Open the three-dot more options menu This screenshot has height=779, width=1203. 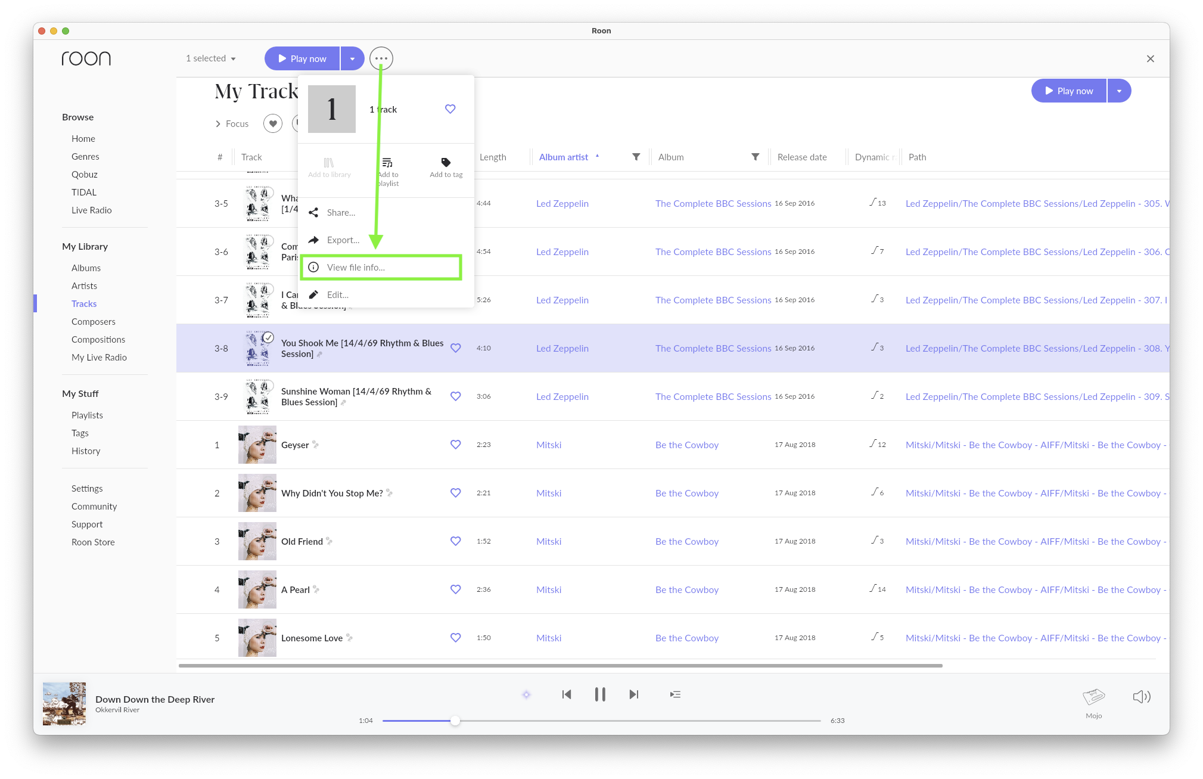tap(381, 58)
